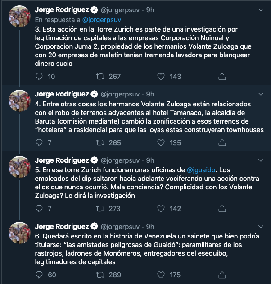The width and height of the screenshot is (271, 284).
Task: Share tweet 3 about the Torre Zurich investigation
Action: (x=221, y=77)
